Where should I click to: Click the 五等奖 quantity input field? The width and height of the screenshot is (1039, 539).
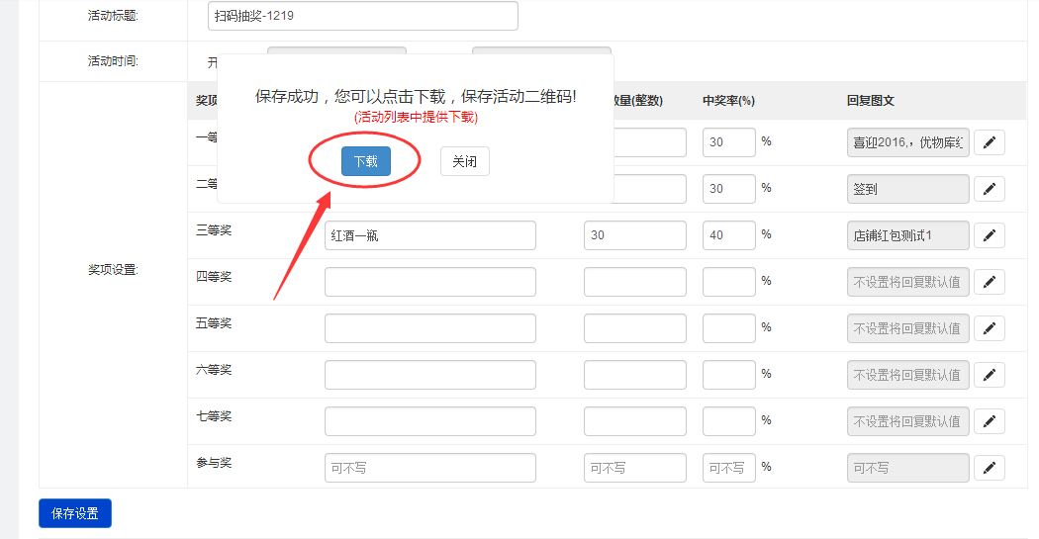coord(634,328)
